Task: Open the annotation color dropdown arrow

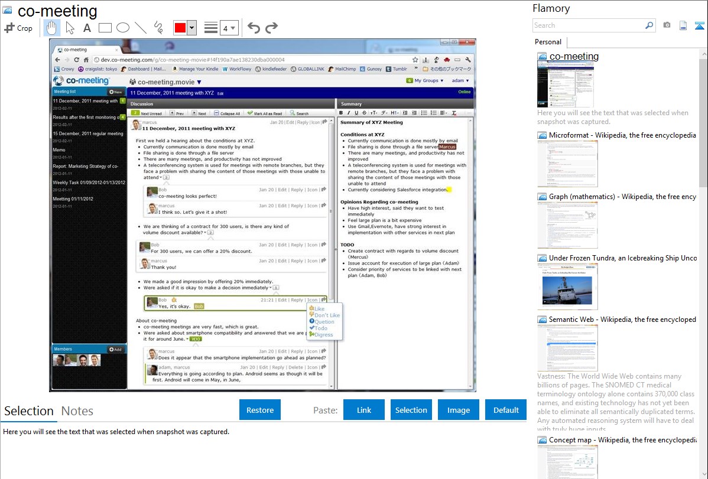Action: tap(192, 28)
